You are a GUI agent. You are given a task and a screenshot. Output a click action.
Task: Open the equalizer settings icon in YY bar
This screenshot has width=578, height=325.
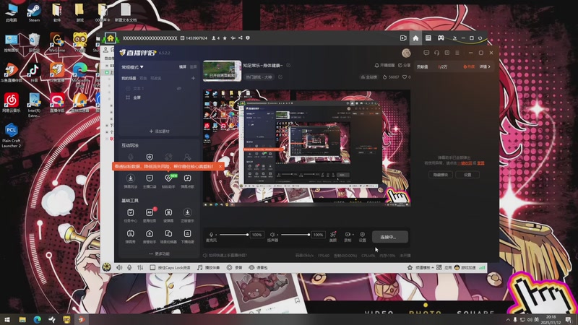tap(140, 267)
